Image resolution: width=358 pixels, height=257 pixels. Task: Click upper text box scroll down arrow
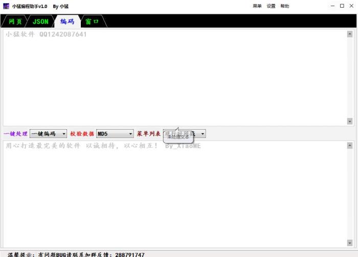(x=350, y=121)
